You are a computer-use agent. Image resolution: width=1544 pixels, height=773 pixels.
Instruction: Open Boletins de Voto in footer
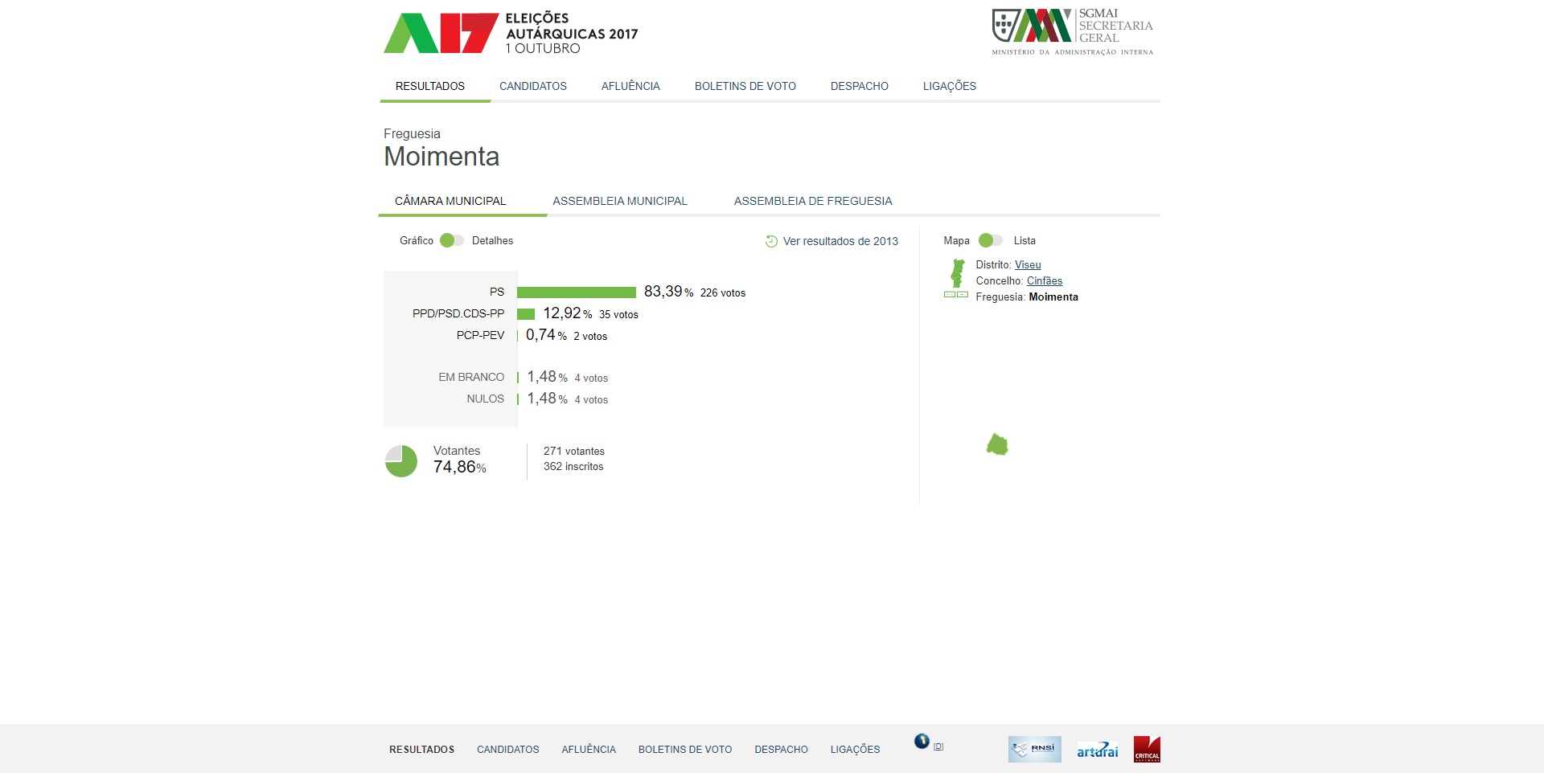(x=684, y=749)
